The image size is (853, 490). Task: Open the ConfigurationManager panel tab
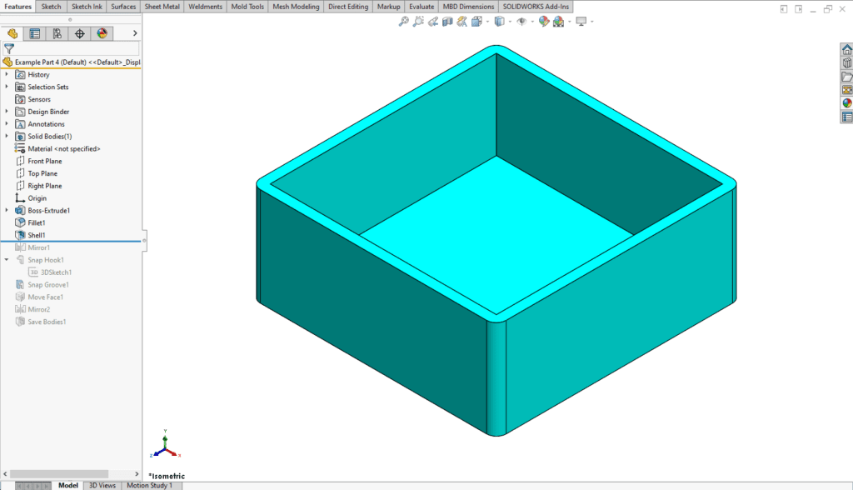tap(57, 33)
